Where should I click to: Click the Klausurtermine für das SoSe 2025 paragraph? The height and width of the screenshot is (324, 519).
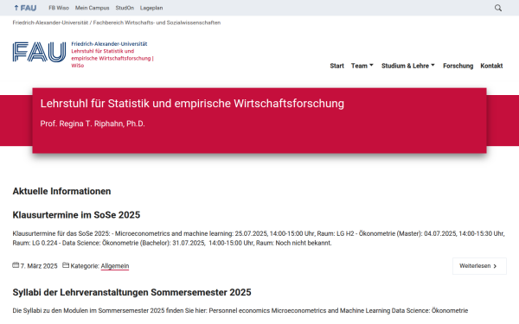pyautogui.click(x=259, y=238)
